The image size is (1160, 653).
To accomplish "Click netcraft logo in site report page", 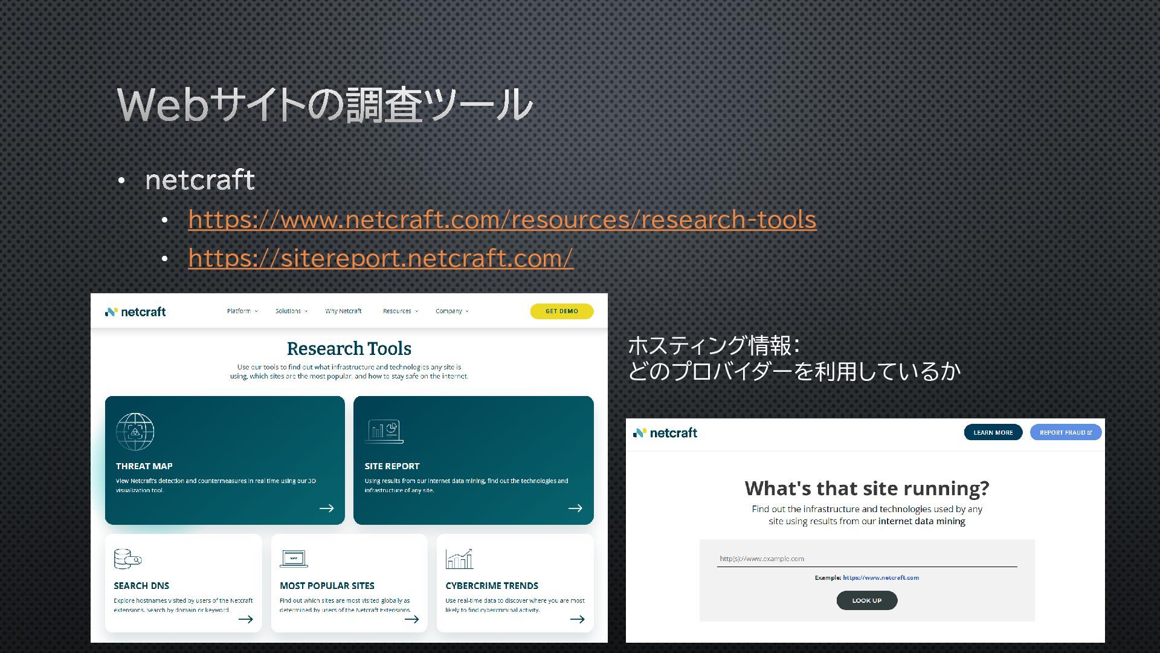I will tap(665, 433).
